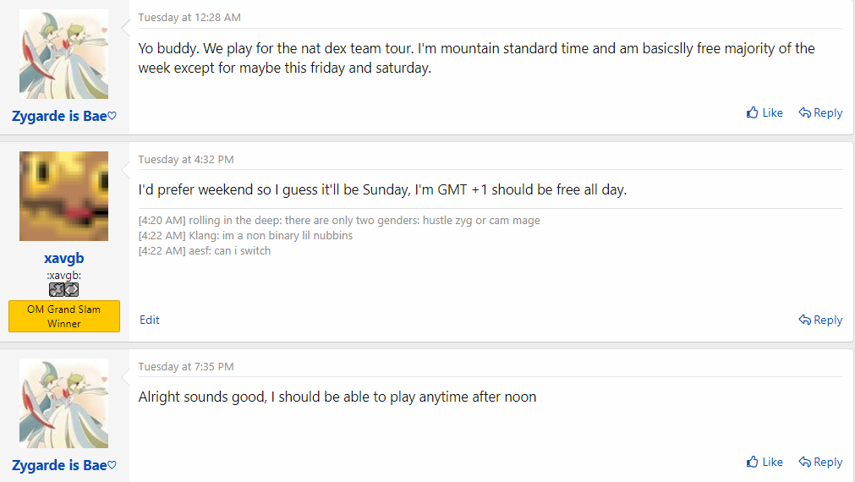This screenshot has width=855, height=482.
Task: Open the xavgb username profile link
Action: click(64, 258)
